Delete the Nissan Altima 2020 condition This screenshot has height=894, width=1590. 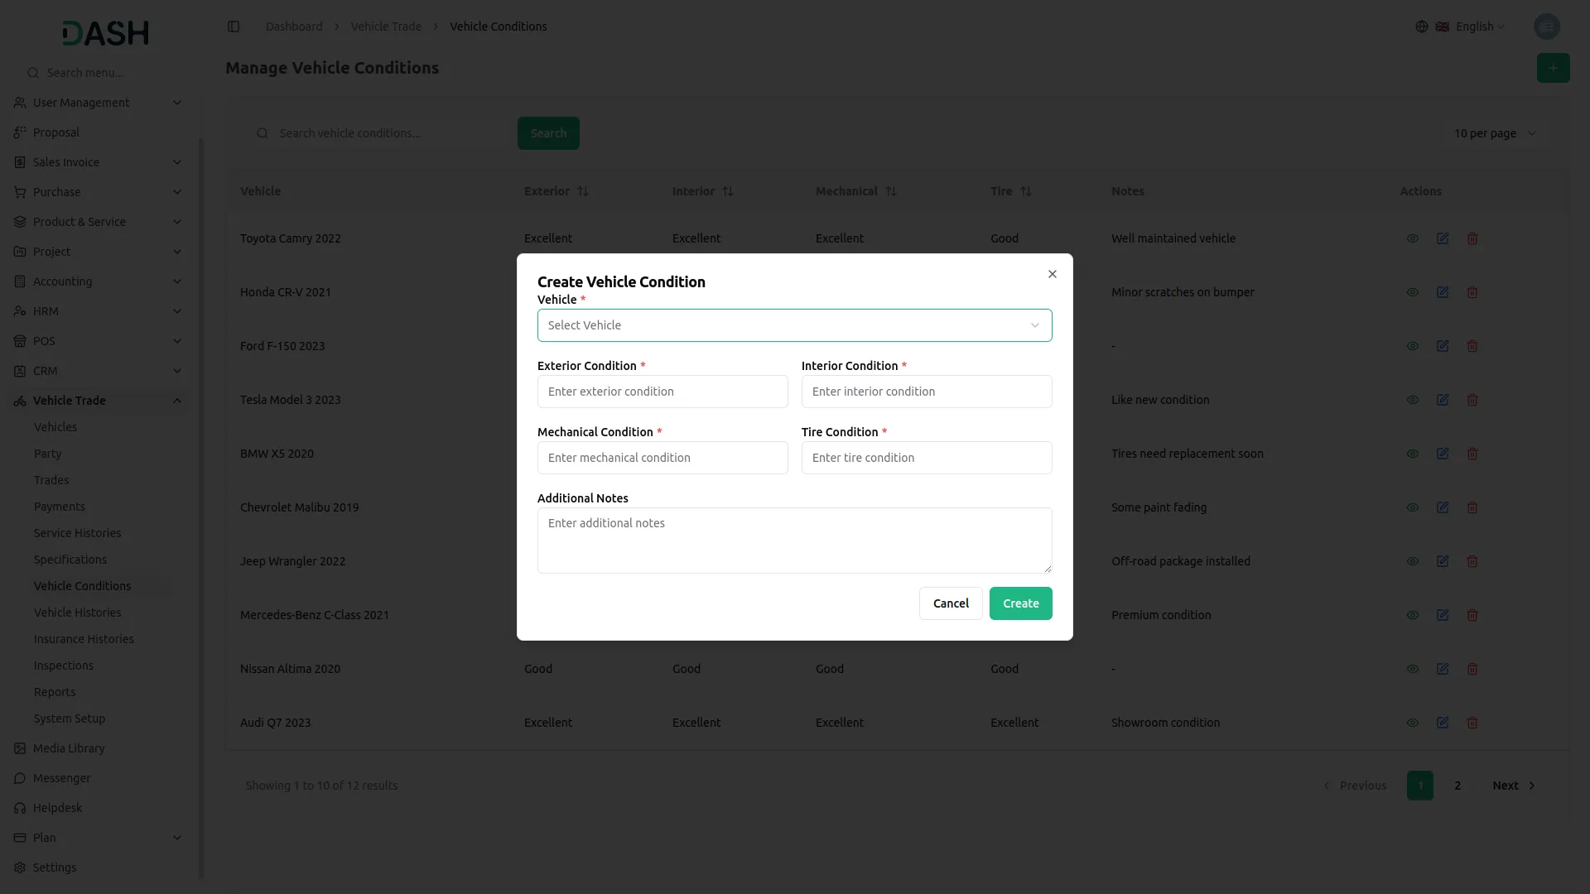(1472, 669)
